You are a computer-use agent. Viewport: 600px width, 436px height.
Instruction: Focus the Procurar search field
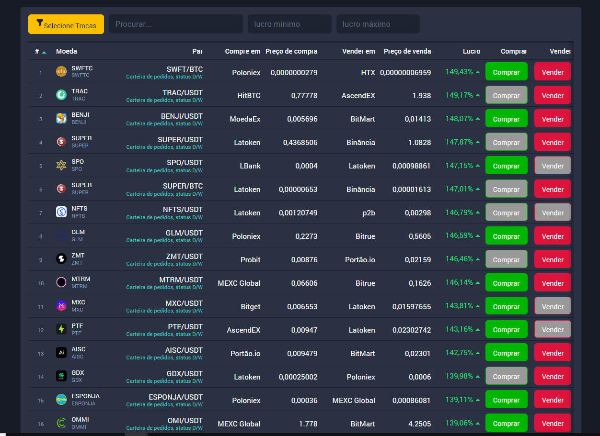coord(175,24)
